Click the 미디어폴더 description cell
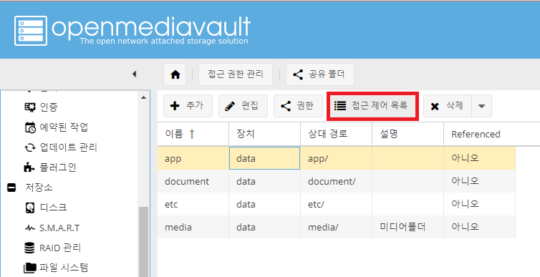 (408, 227)
